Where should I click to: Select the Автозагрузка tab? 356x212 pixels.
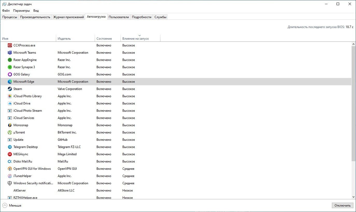pos(96,17)
